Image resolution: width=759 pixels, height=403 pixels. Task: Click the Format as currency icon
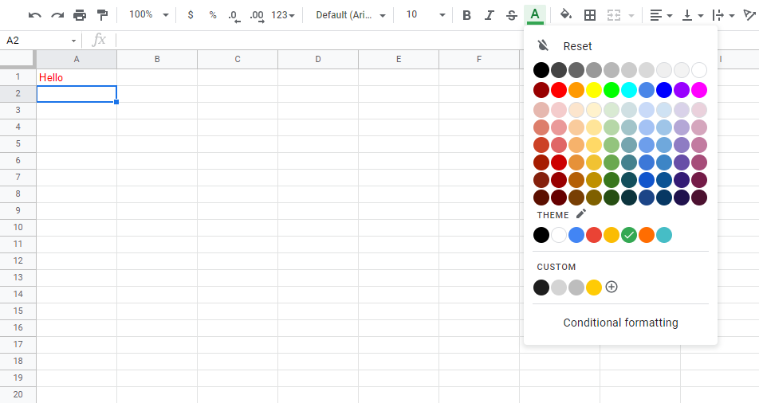pos(190,15)
